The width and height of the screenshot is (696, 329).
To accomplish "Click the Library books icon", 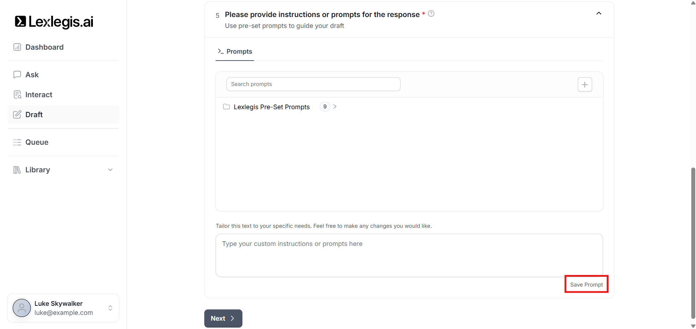I will (17, 170).
